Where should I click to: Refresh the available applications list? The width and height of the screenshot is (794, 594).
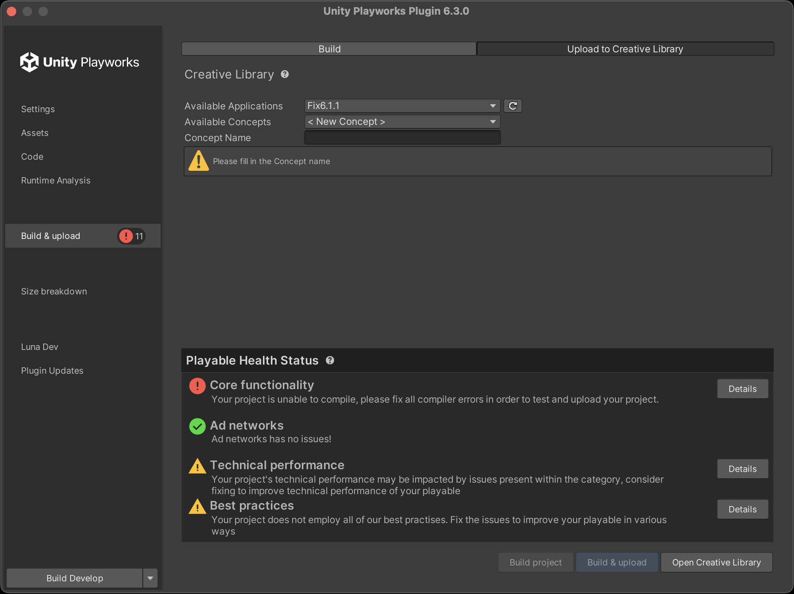[513, 106]
